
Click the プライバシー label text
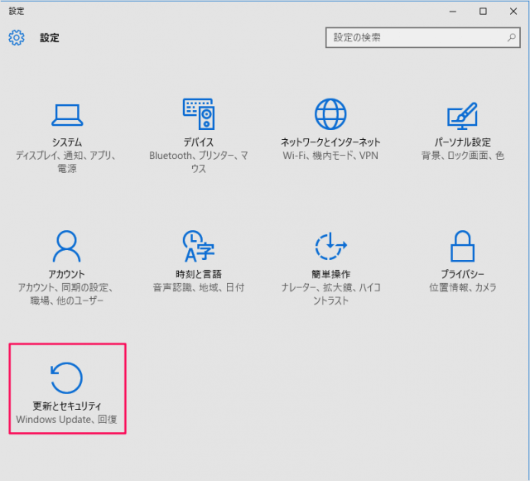(462, 274)
